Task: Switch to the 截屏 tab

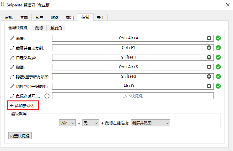Action: pyautogui.click(x=39, y=17)
